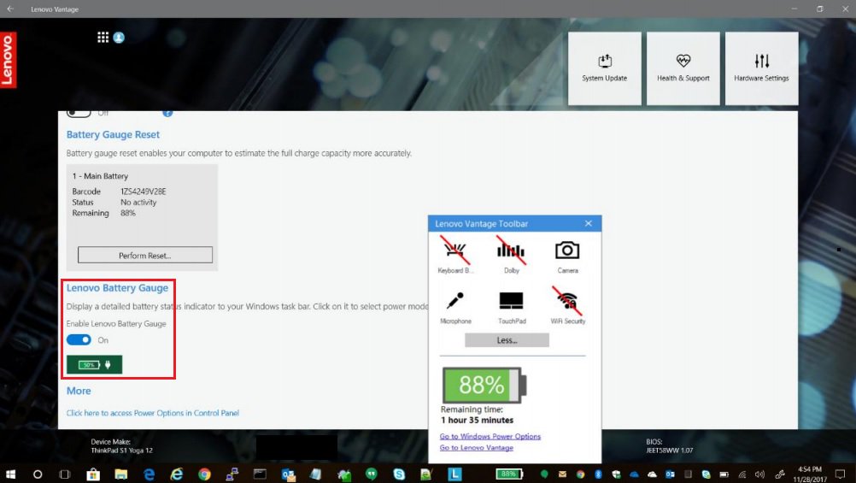Image resolution: width=856 pixels, height=483 pixels.
Task: Click the Battery Gauge Reset heading
Action: [113, 134]
